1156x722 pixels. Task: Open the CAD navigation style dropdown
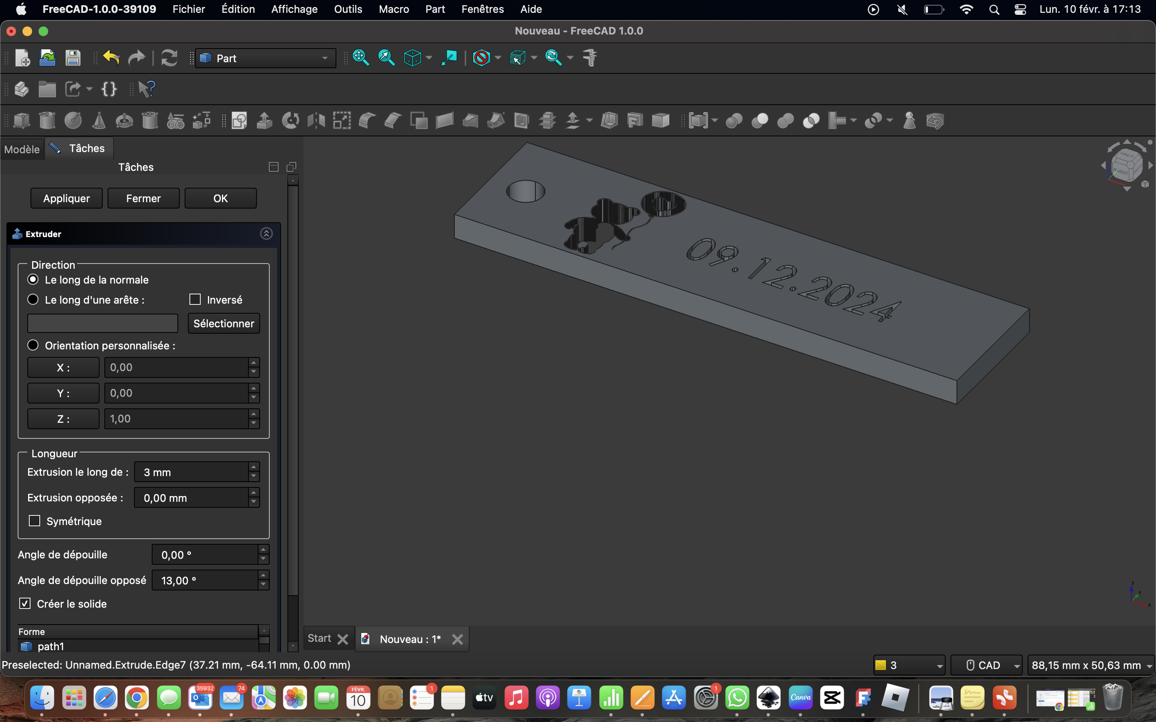987,665
